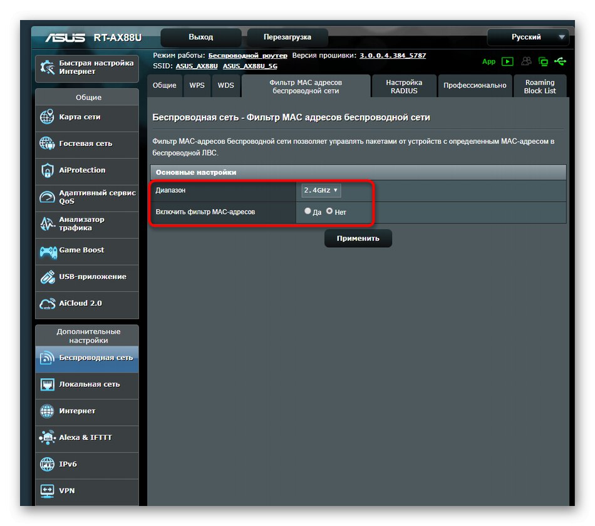Click the AiCloud 2.0 cloud icon
Image resolution: width=595 pixels, height=526 pixels.
(x=47, y=304)
